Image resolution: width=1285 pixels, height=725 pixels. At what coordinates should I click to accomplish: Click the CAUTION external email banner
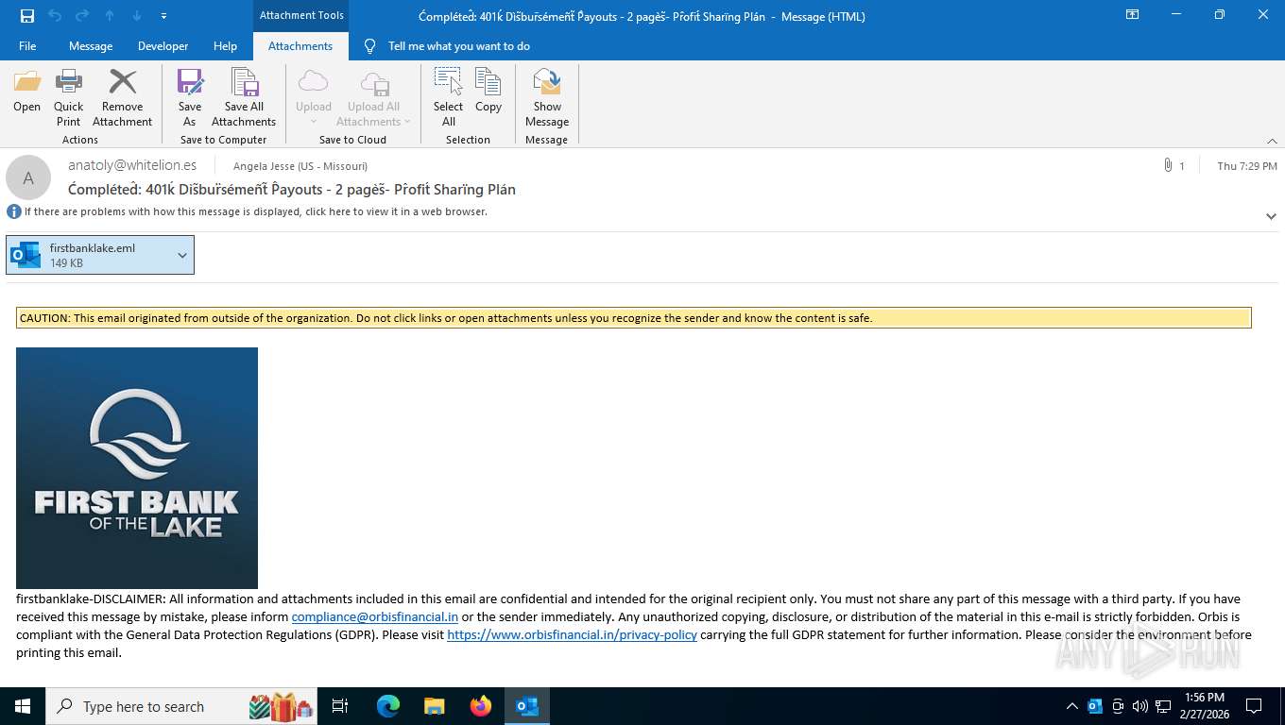(x=634, y=318)
